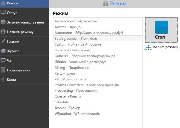The width and height of the screenshot is (180, 128).
Task: Click the calculator icon beside Налаштування
Action: point(3,70)
